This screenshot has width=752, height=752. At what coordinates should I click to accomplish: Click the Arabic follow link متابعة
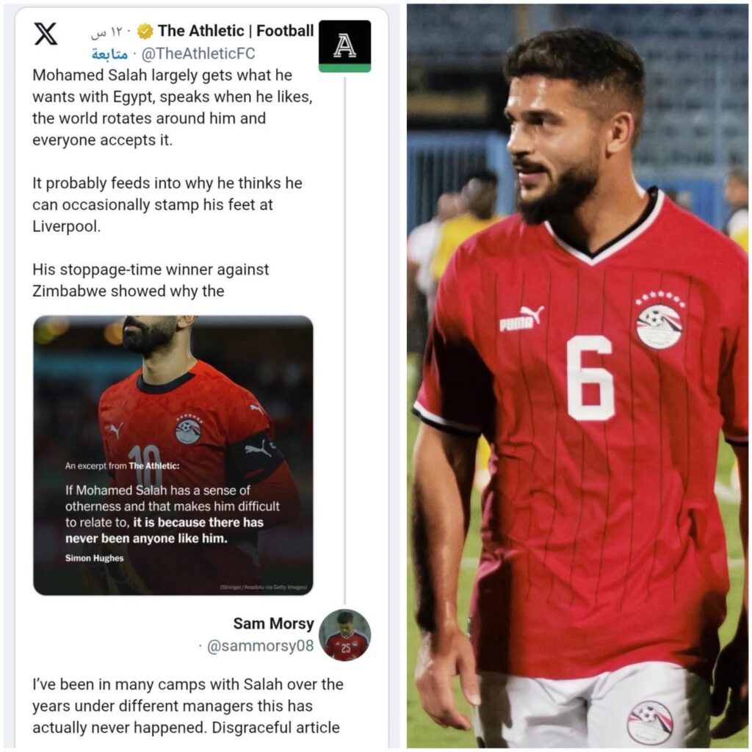(x=110, y=54)
